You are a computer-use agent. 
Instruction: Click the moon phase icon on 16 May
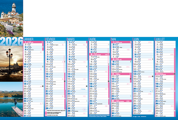pos(131,79)
